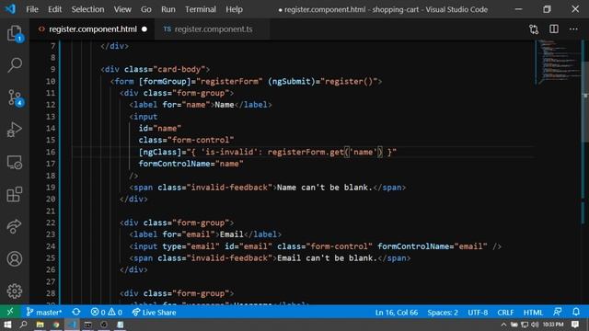Click the remote window indicator in the status bar

point(10,312)
